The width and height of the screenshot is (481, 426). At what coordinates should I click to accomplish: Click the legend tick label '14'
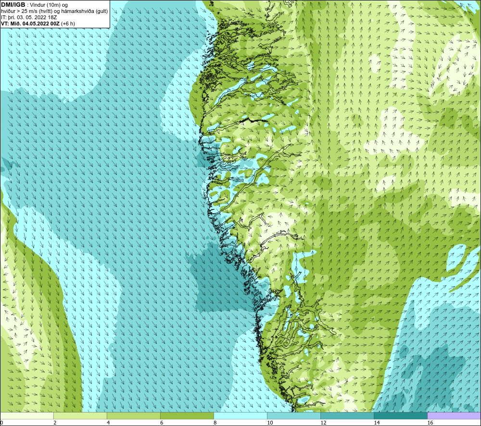coord(377,423)
